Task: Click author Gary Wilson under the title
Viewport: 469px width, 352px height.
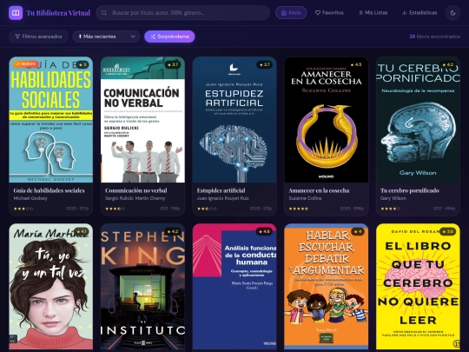Action: (x=393, y=198)
